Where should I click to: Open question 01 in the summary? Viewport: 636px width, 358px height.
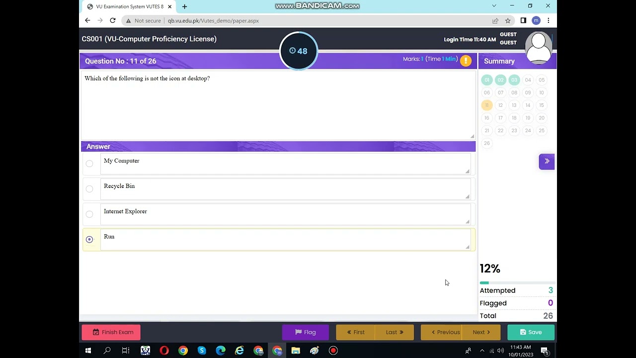(x=487, y=80)
